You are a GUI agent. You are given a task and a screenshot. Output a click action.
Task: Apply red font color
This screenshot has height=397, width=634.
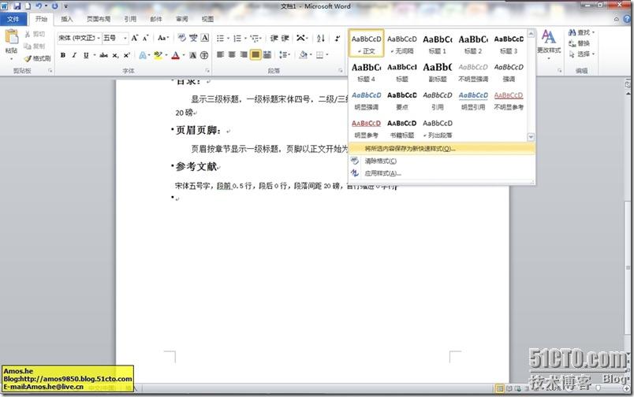click(176, 55)
